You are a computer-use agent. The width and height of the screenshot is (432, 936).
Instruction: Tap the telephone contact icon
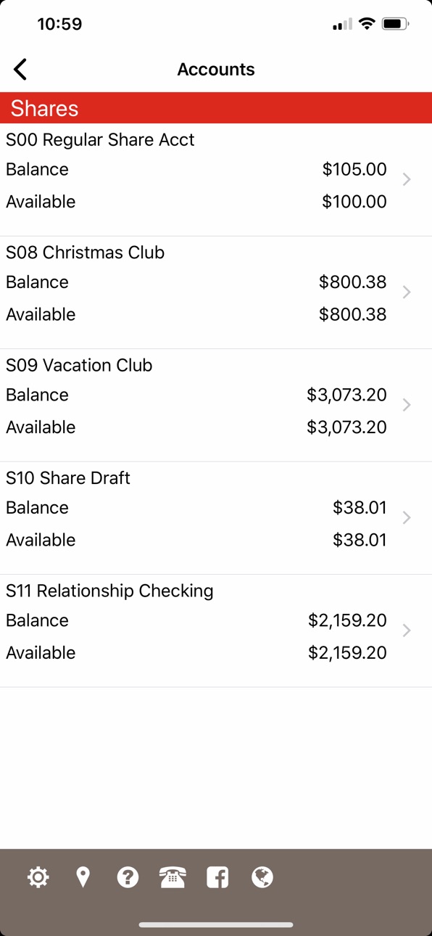[x=173, y=877]
